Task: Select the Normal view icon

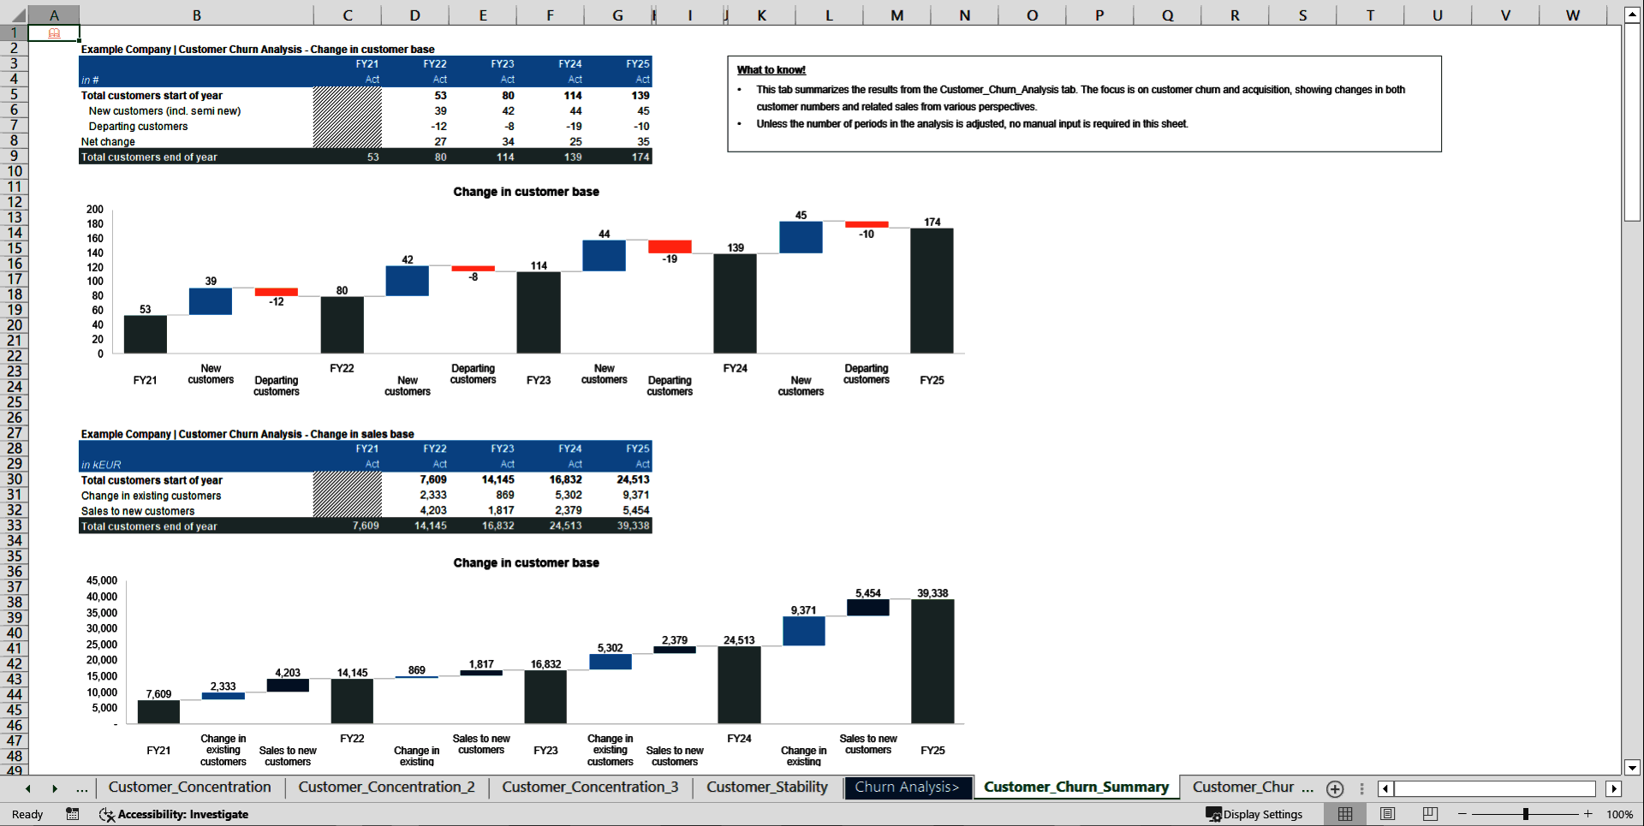Action: pos(1345,814)
